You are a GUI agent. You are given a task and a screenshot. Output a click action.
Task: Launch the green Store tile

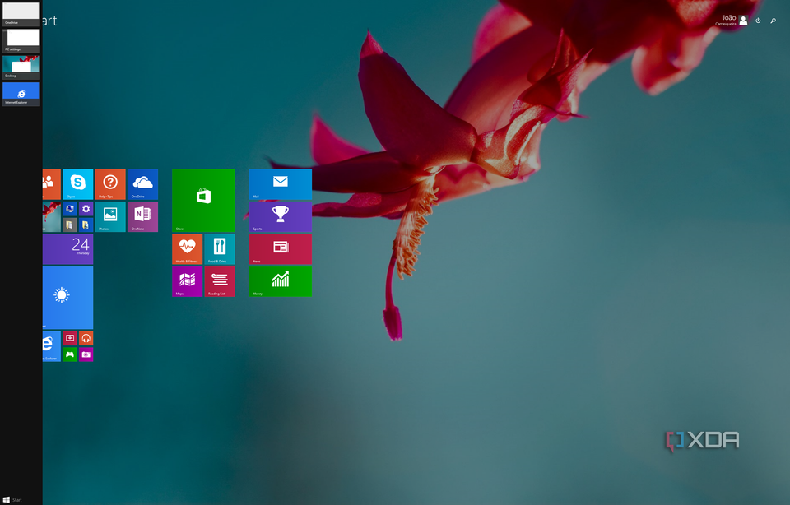pos(203,201)
